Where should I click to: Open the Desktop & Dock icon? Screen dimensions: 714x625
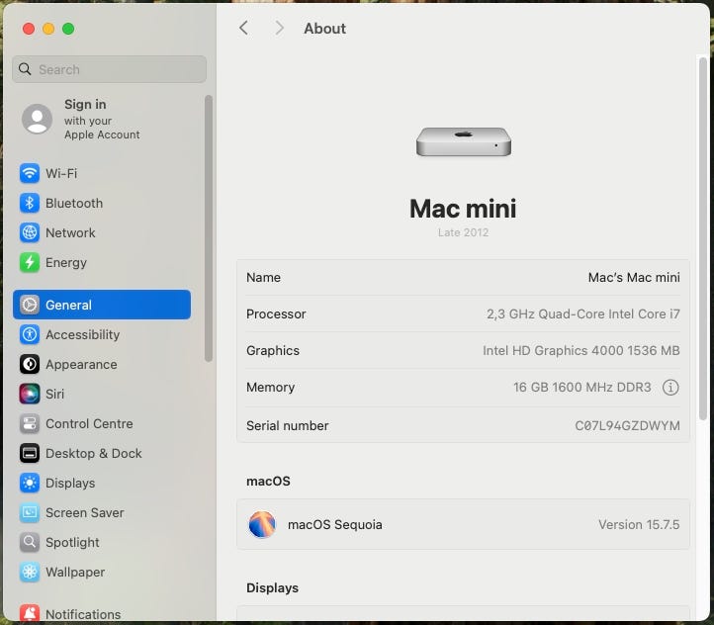30,453
